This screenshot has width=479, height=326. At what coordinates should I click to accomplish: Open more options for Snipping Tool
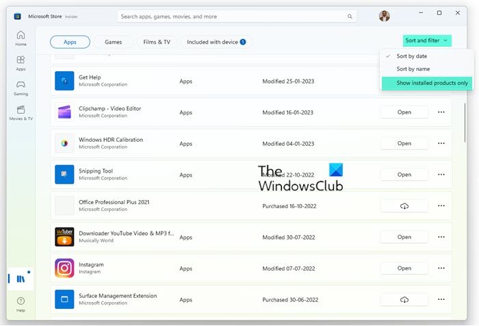pos(441,175)
